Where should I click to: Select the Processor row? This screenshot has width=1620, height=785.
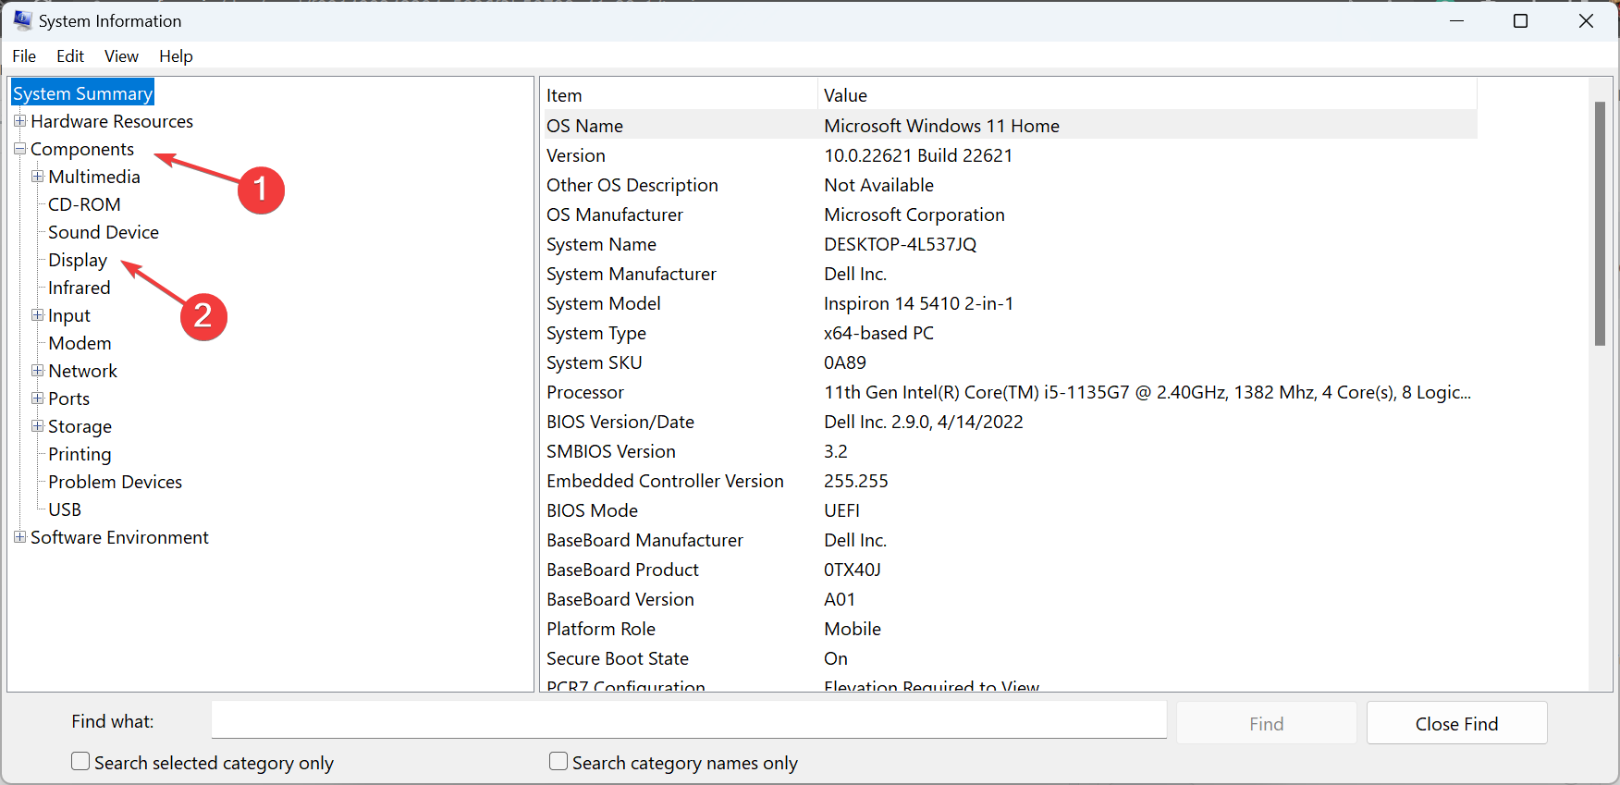(x=1011, y=392)
